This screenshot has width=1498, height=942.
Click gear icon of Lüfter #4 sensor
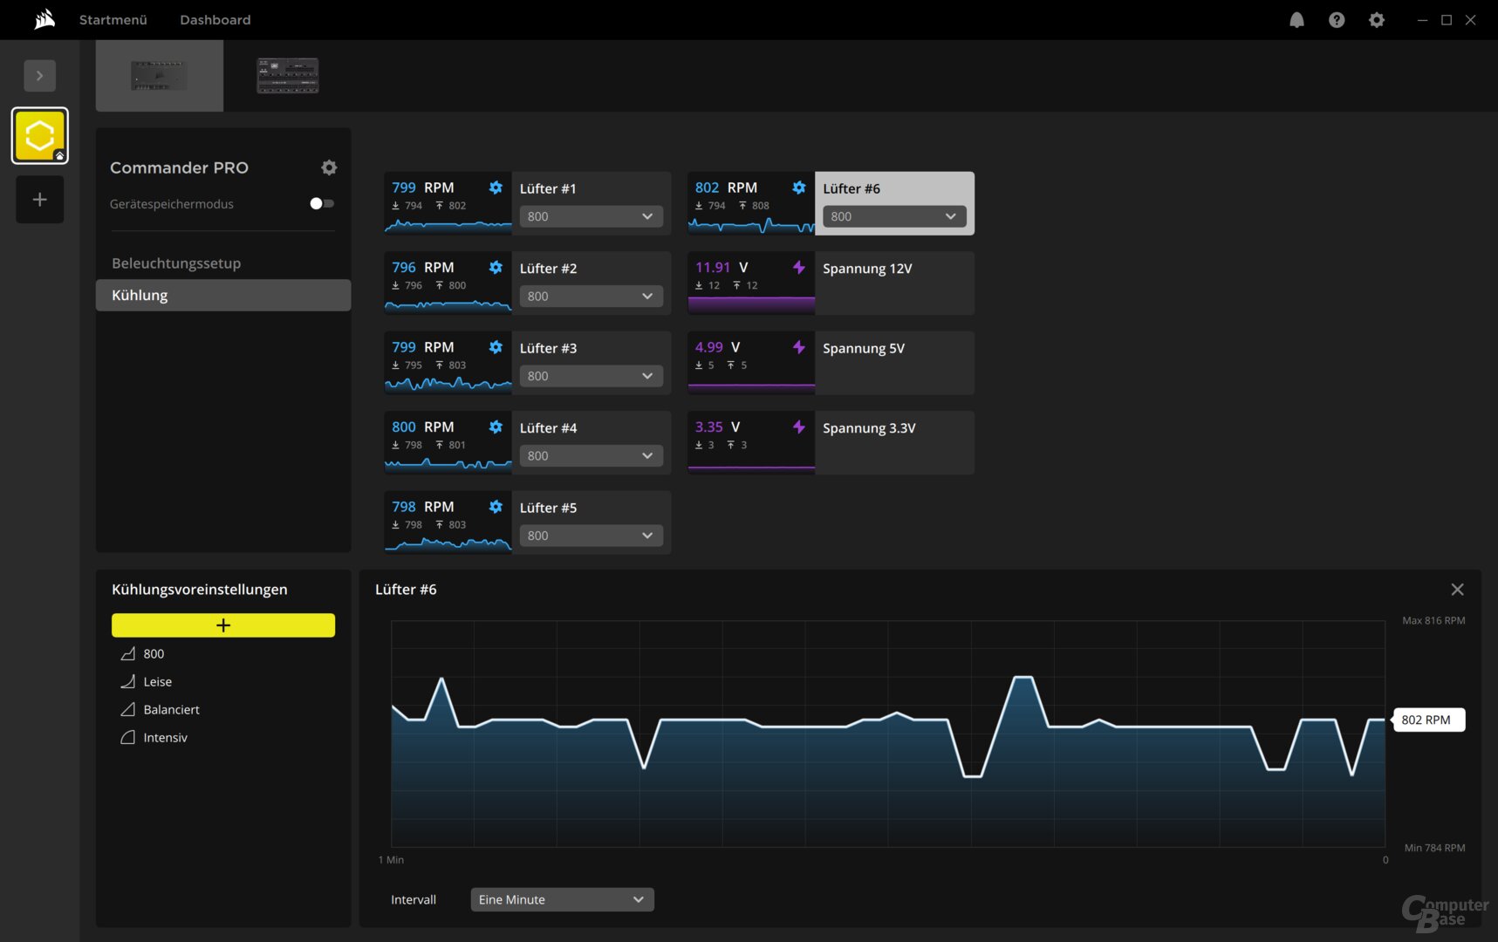pos(496,427)
